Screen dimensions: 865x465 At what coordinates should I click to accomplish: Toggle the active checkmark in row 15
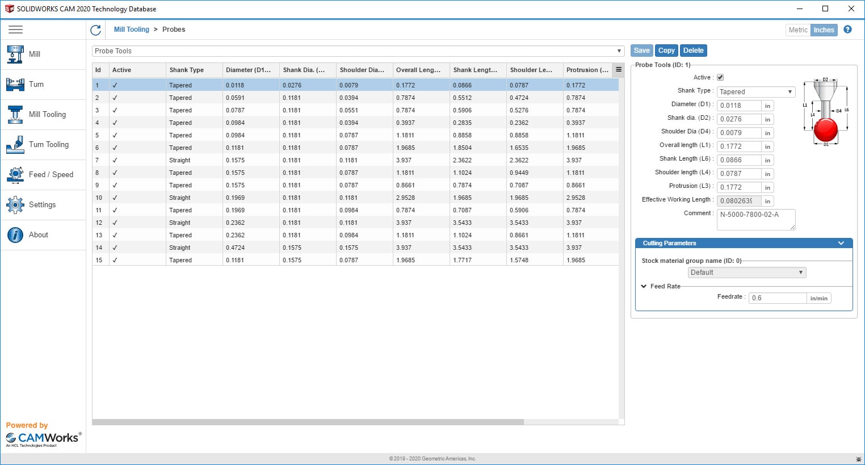[x=115, y=260]
